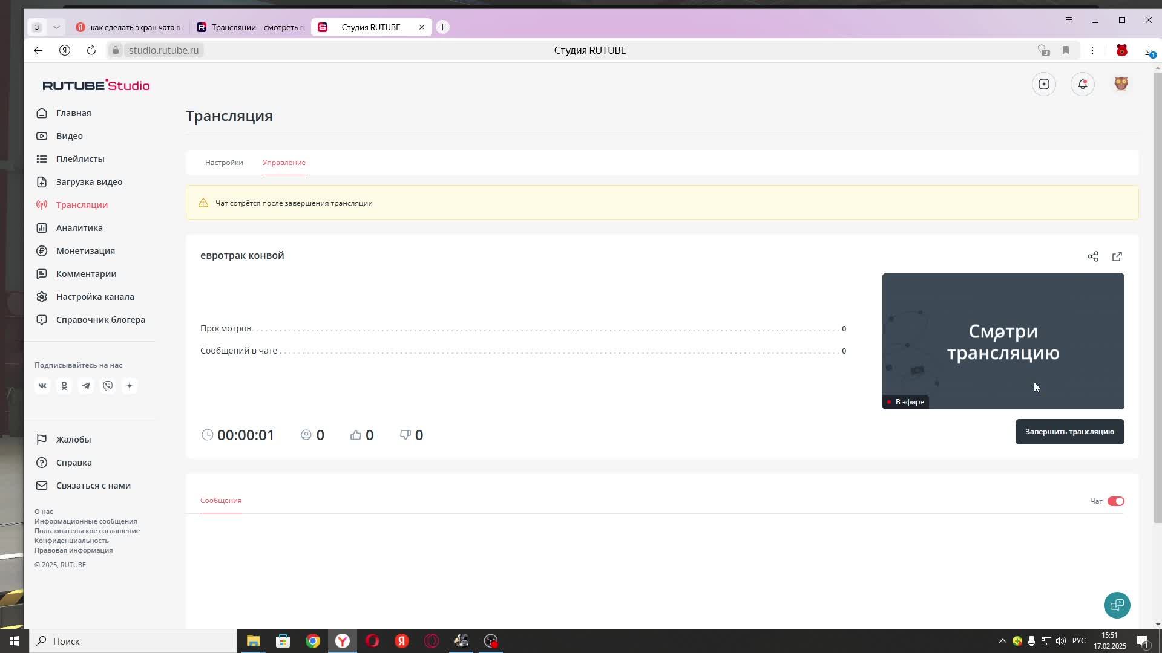Screen dimensions: 1162x653
Task: Open File Explorer from taskbar
Action: [x=253, y=641]
